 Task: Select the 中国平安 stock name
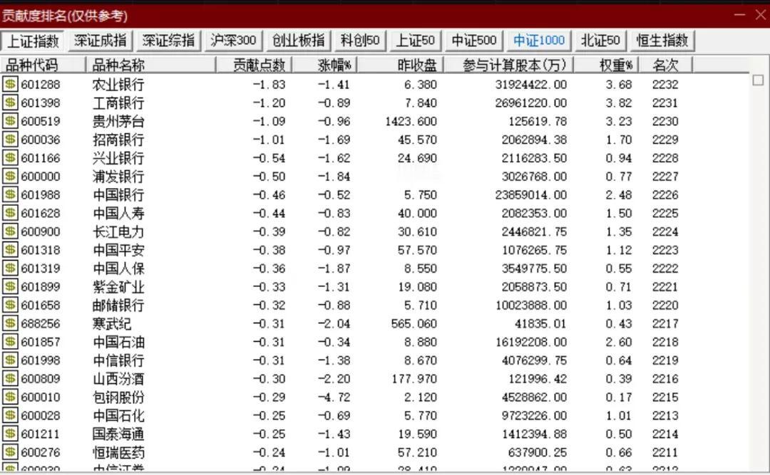click(x=118, y=250)
